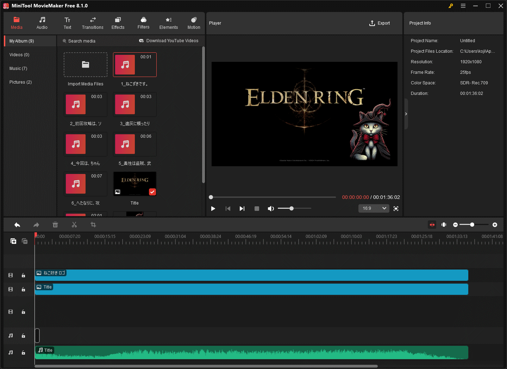Image resolution: width=507 pixels, height=369 pixels.
Task: Select the Title audio waveform clip
Action: [x=251, y=352]
